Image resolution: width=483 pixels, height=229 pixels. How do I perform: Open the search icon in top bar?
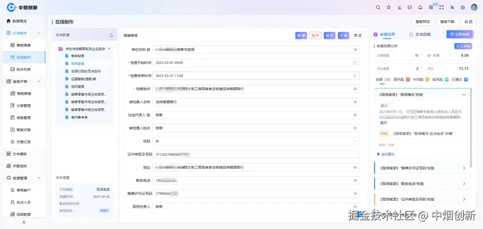[378, 8]
